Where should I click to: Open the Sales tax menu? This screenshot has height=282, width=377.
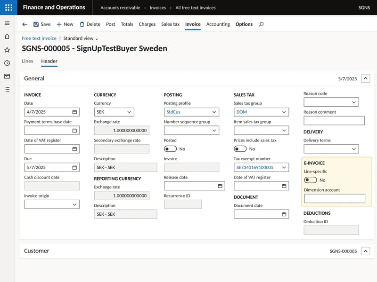coord(170,24)
